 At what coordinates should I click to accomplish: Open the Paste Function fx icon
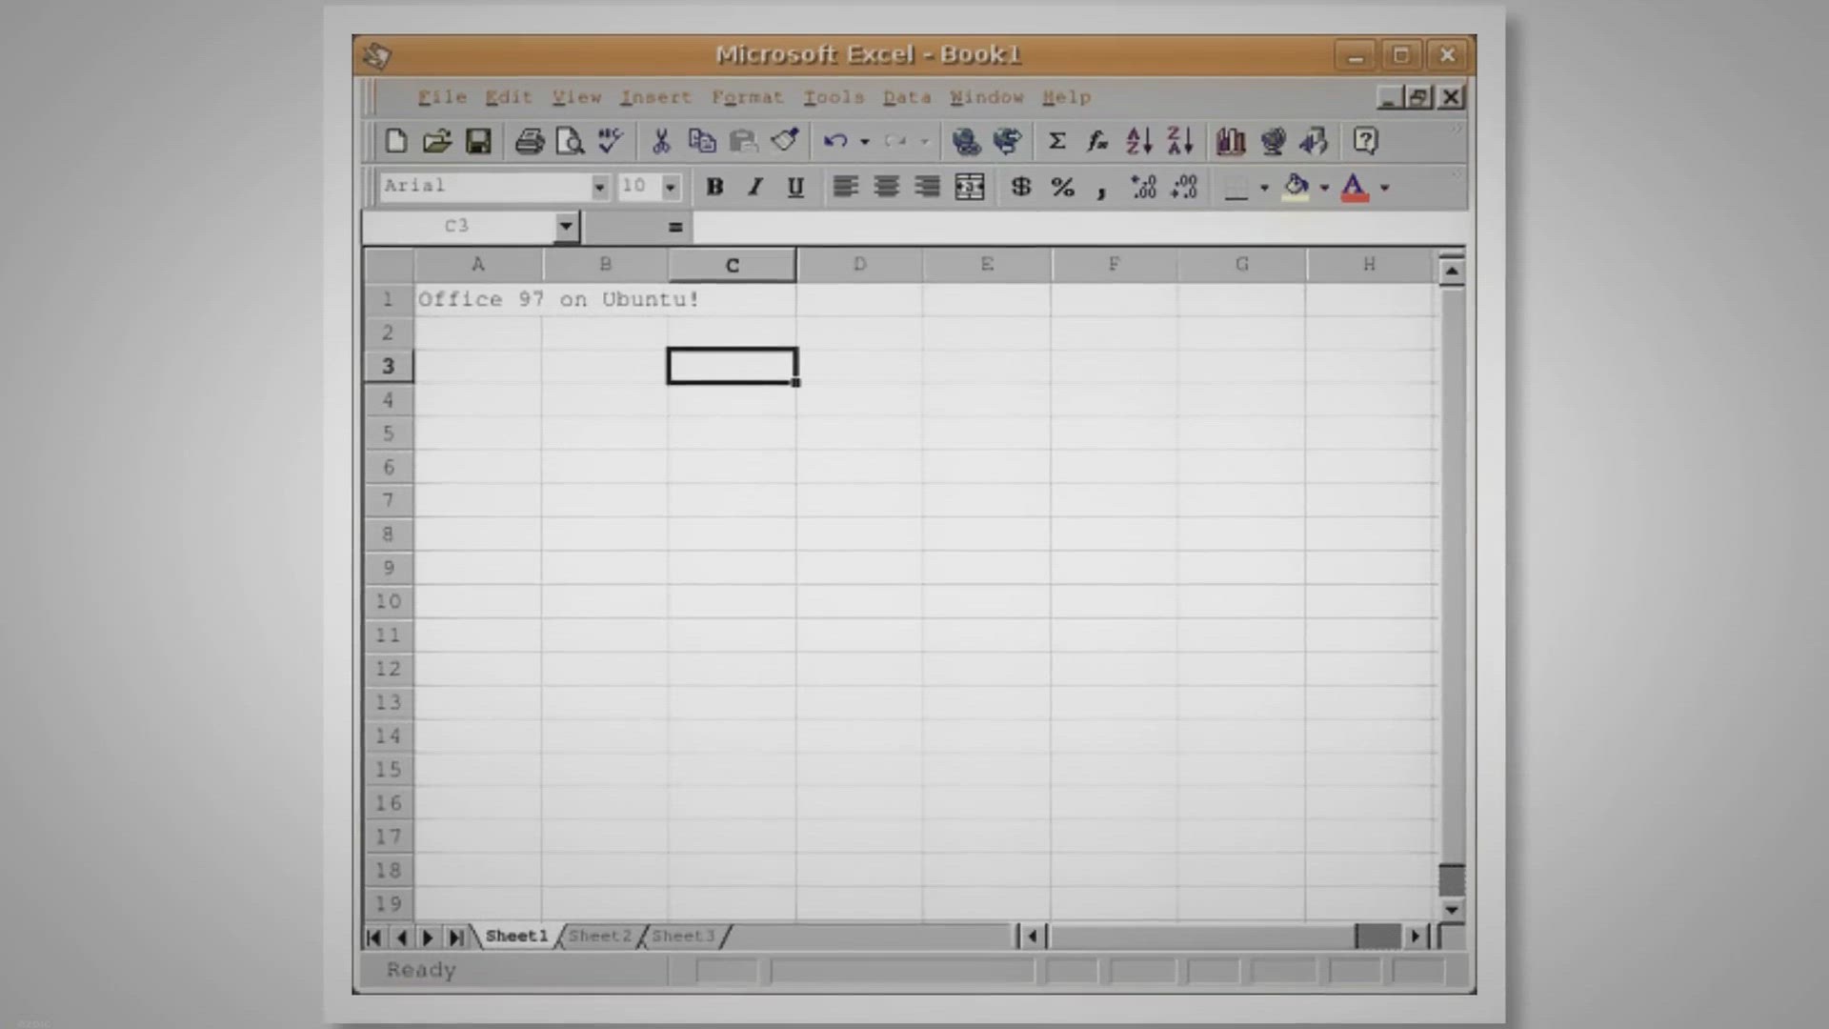pyautogui.click(x=1097, y=141)
